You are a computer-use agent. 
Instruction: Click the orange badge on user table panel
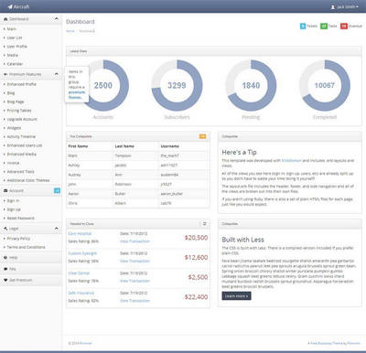click(x=202, y=136)
